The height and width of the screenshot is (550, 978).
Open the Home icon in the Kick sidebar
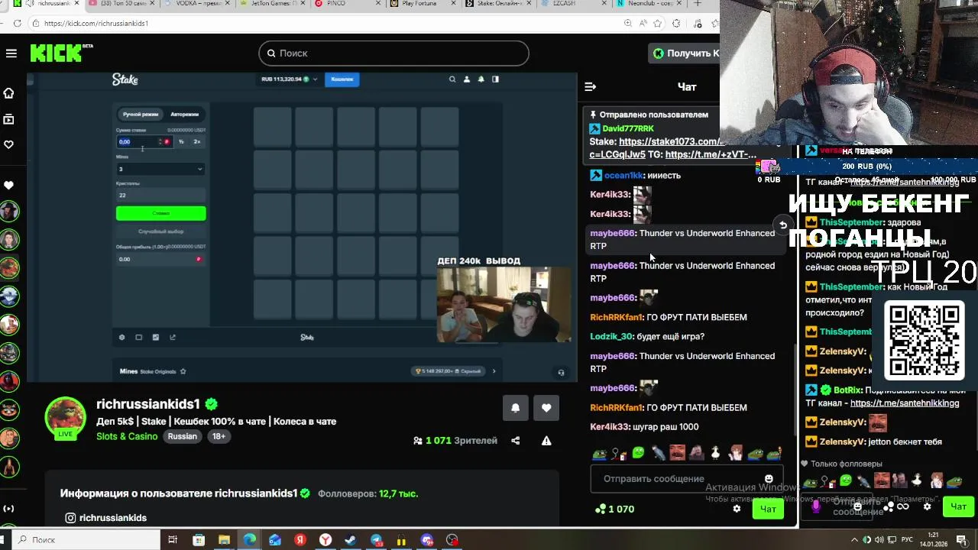(9, 93)
